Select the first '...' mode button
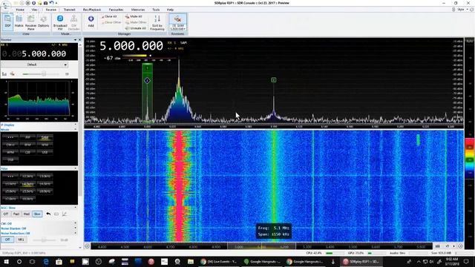Viewport: 475px width, 267px height. point(10,137)
